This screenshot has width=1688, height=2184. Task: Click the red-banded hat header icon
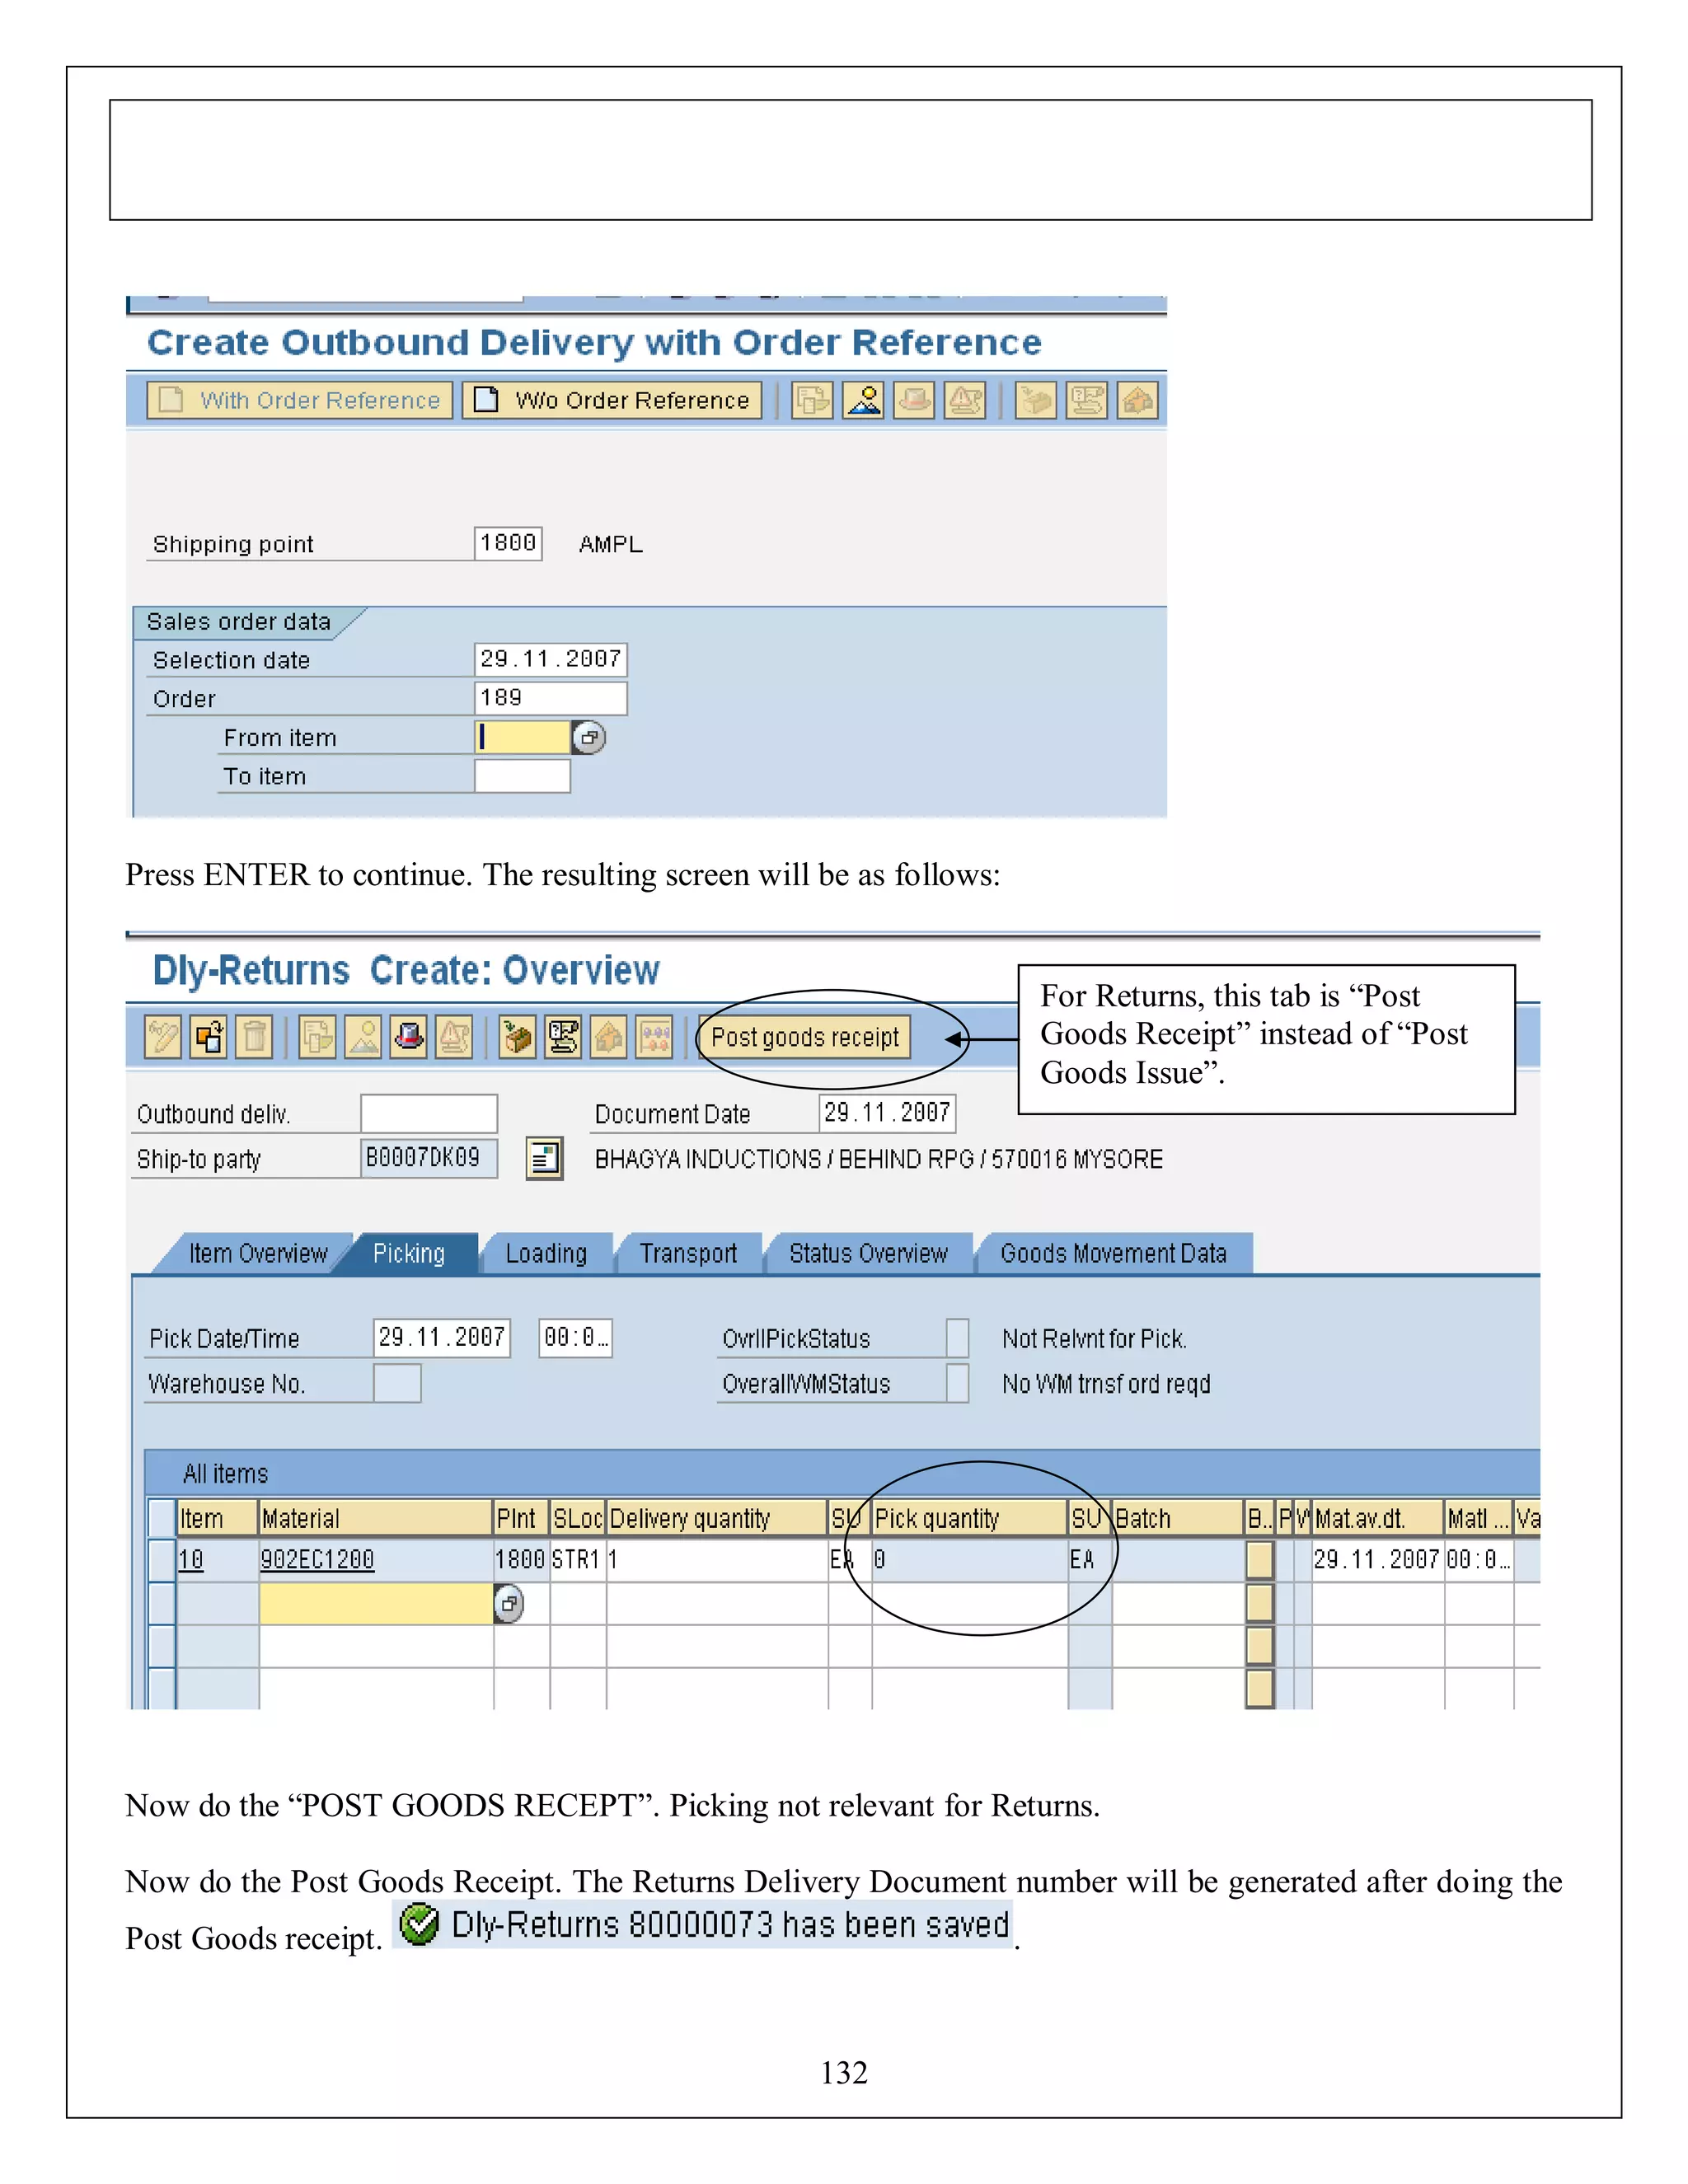(409, 1037)
